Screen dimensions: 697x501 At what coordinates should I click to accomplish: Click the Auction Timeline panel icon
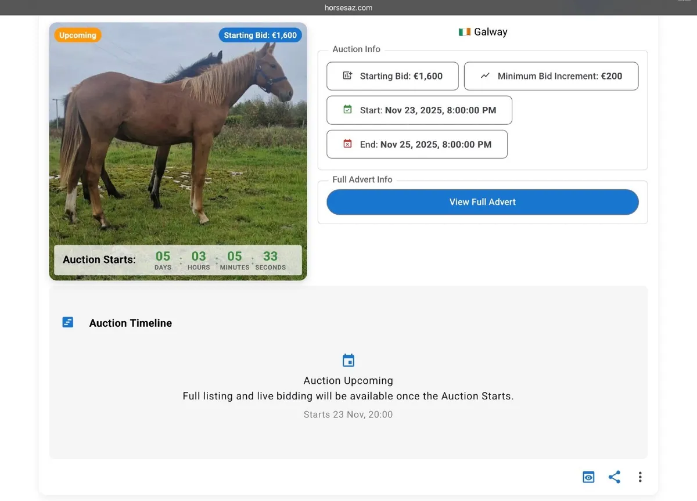tap(67, 322)
